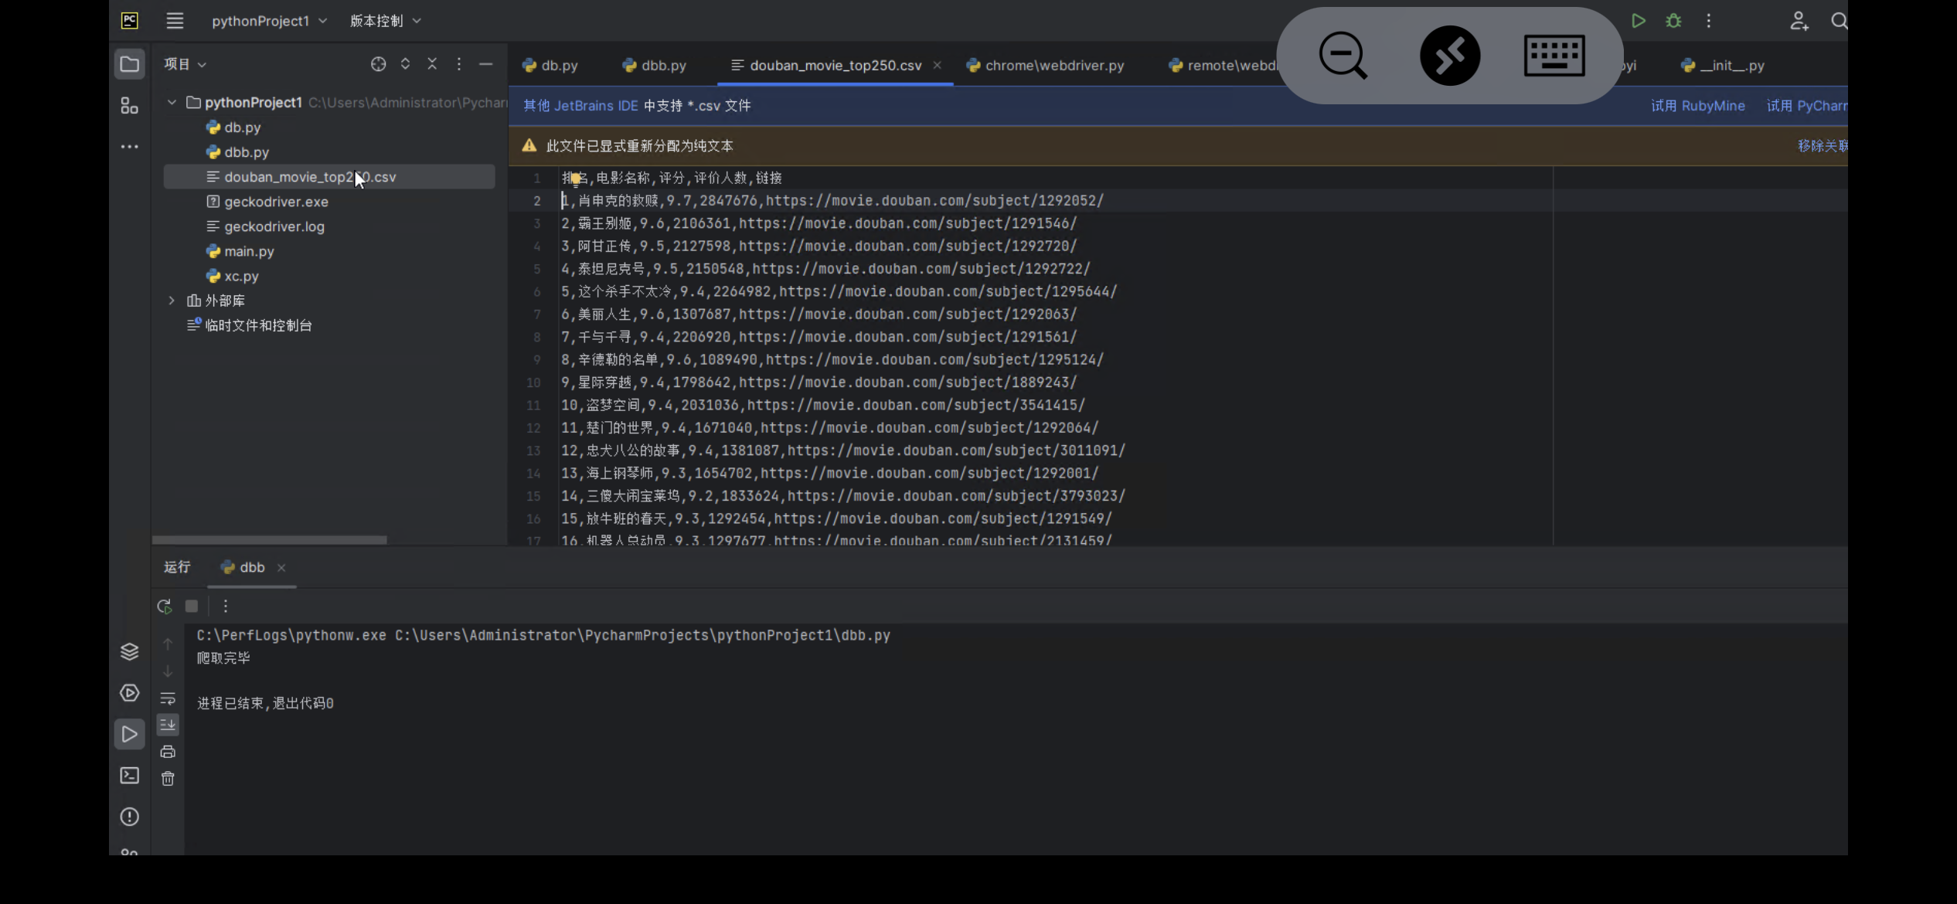Open the add user account icon

pos(1799,21)
